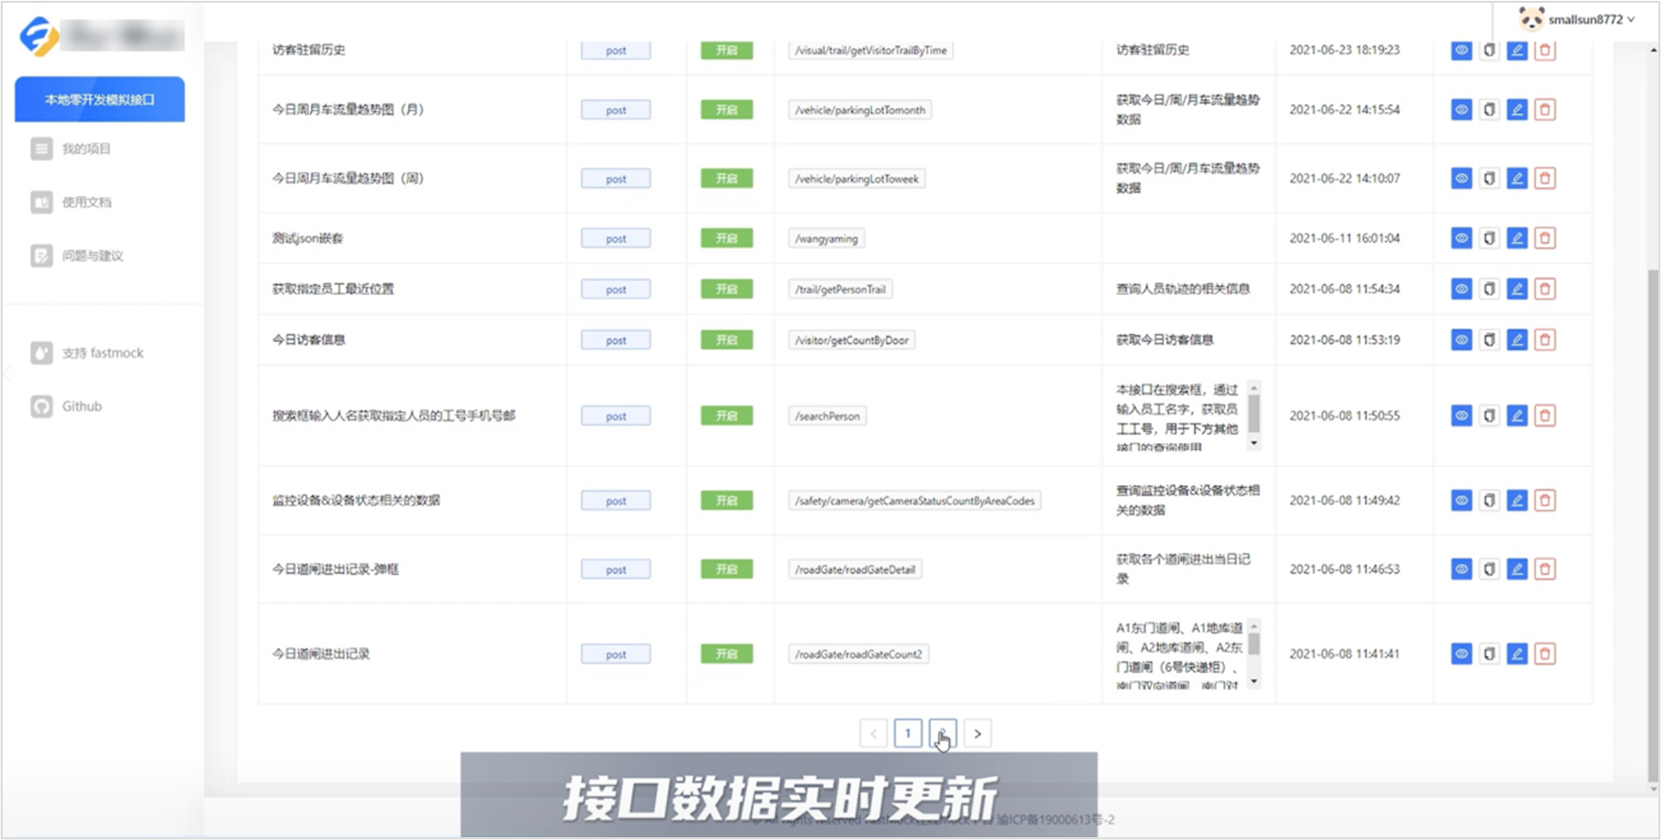This screenshot has height=840, width=1661.
Task: Preview the /vehicle/parkingLotTomonth interface
Action: [x=1461, y=110]
